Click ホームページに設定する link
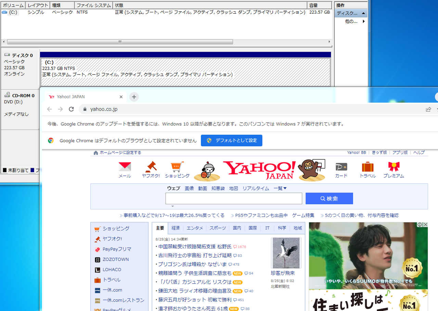Image resolution: width=438 pixels, height=311 pixels. pos(120,153)
